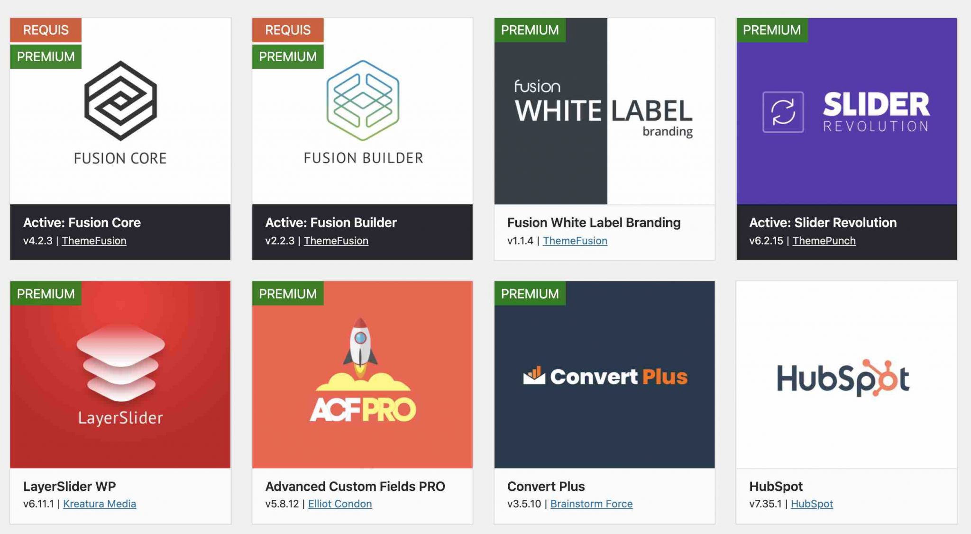The width and height of the screenshot is (971, 534).
Task: Click the HubSpot logo
Action: tap(843, 378)
